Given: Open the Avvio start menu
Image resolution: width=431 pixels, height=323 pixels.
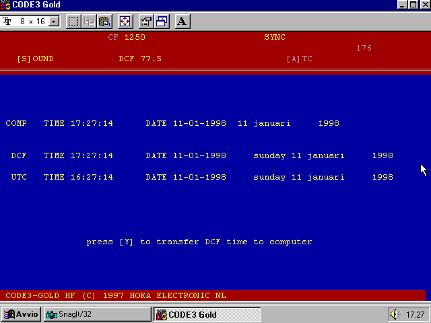Looking at the screenshot, I should point(22,314).
